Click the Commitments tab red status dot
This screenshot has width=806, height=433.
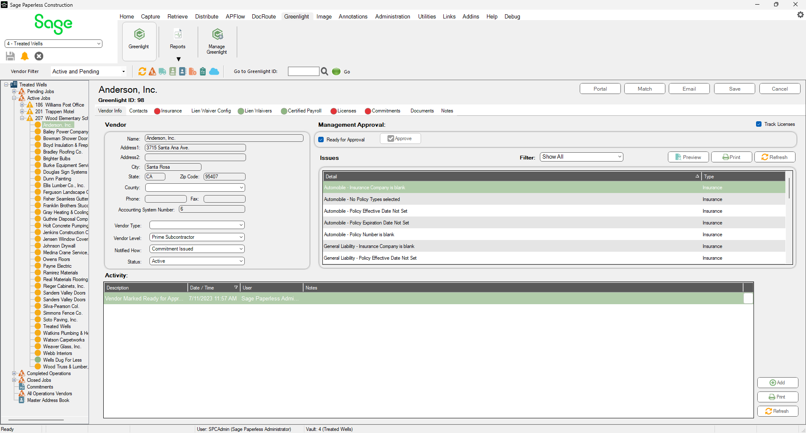pos(368,111)
